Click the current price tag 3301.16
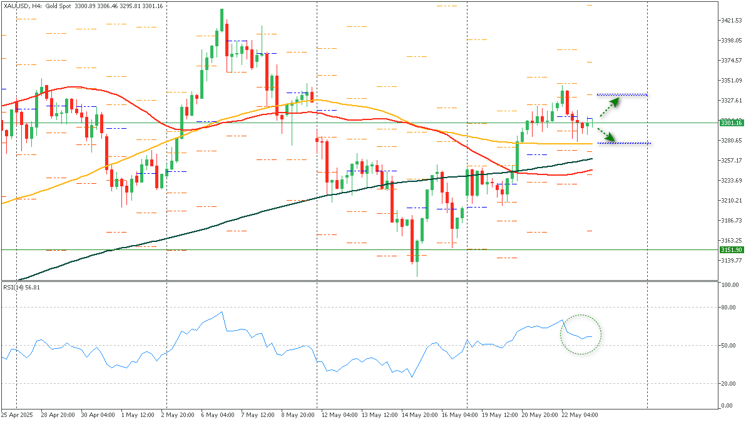751x422 pixels. 731,123
